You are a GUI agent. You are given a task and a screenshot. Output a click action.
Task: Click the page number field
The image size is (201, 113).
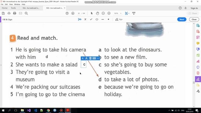click(x=79, y=13)
